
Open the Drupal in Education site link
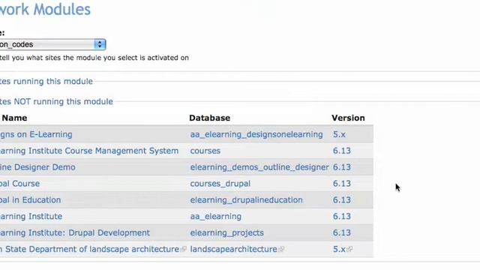point(30,200)
